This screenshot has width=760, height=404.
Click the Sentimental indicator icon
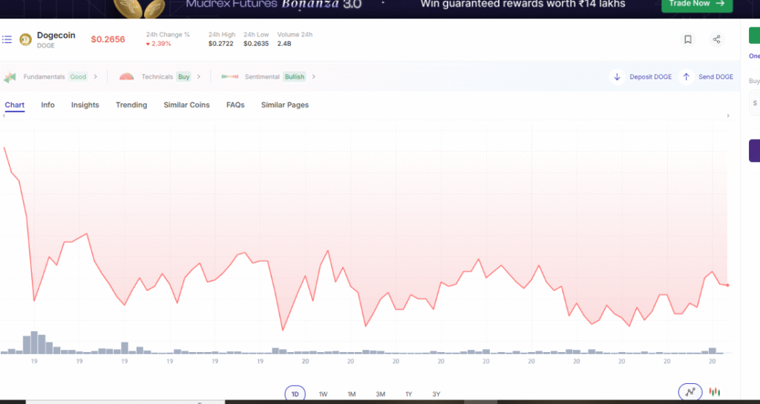click(x=230, y=76)
